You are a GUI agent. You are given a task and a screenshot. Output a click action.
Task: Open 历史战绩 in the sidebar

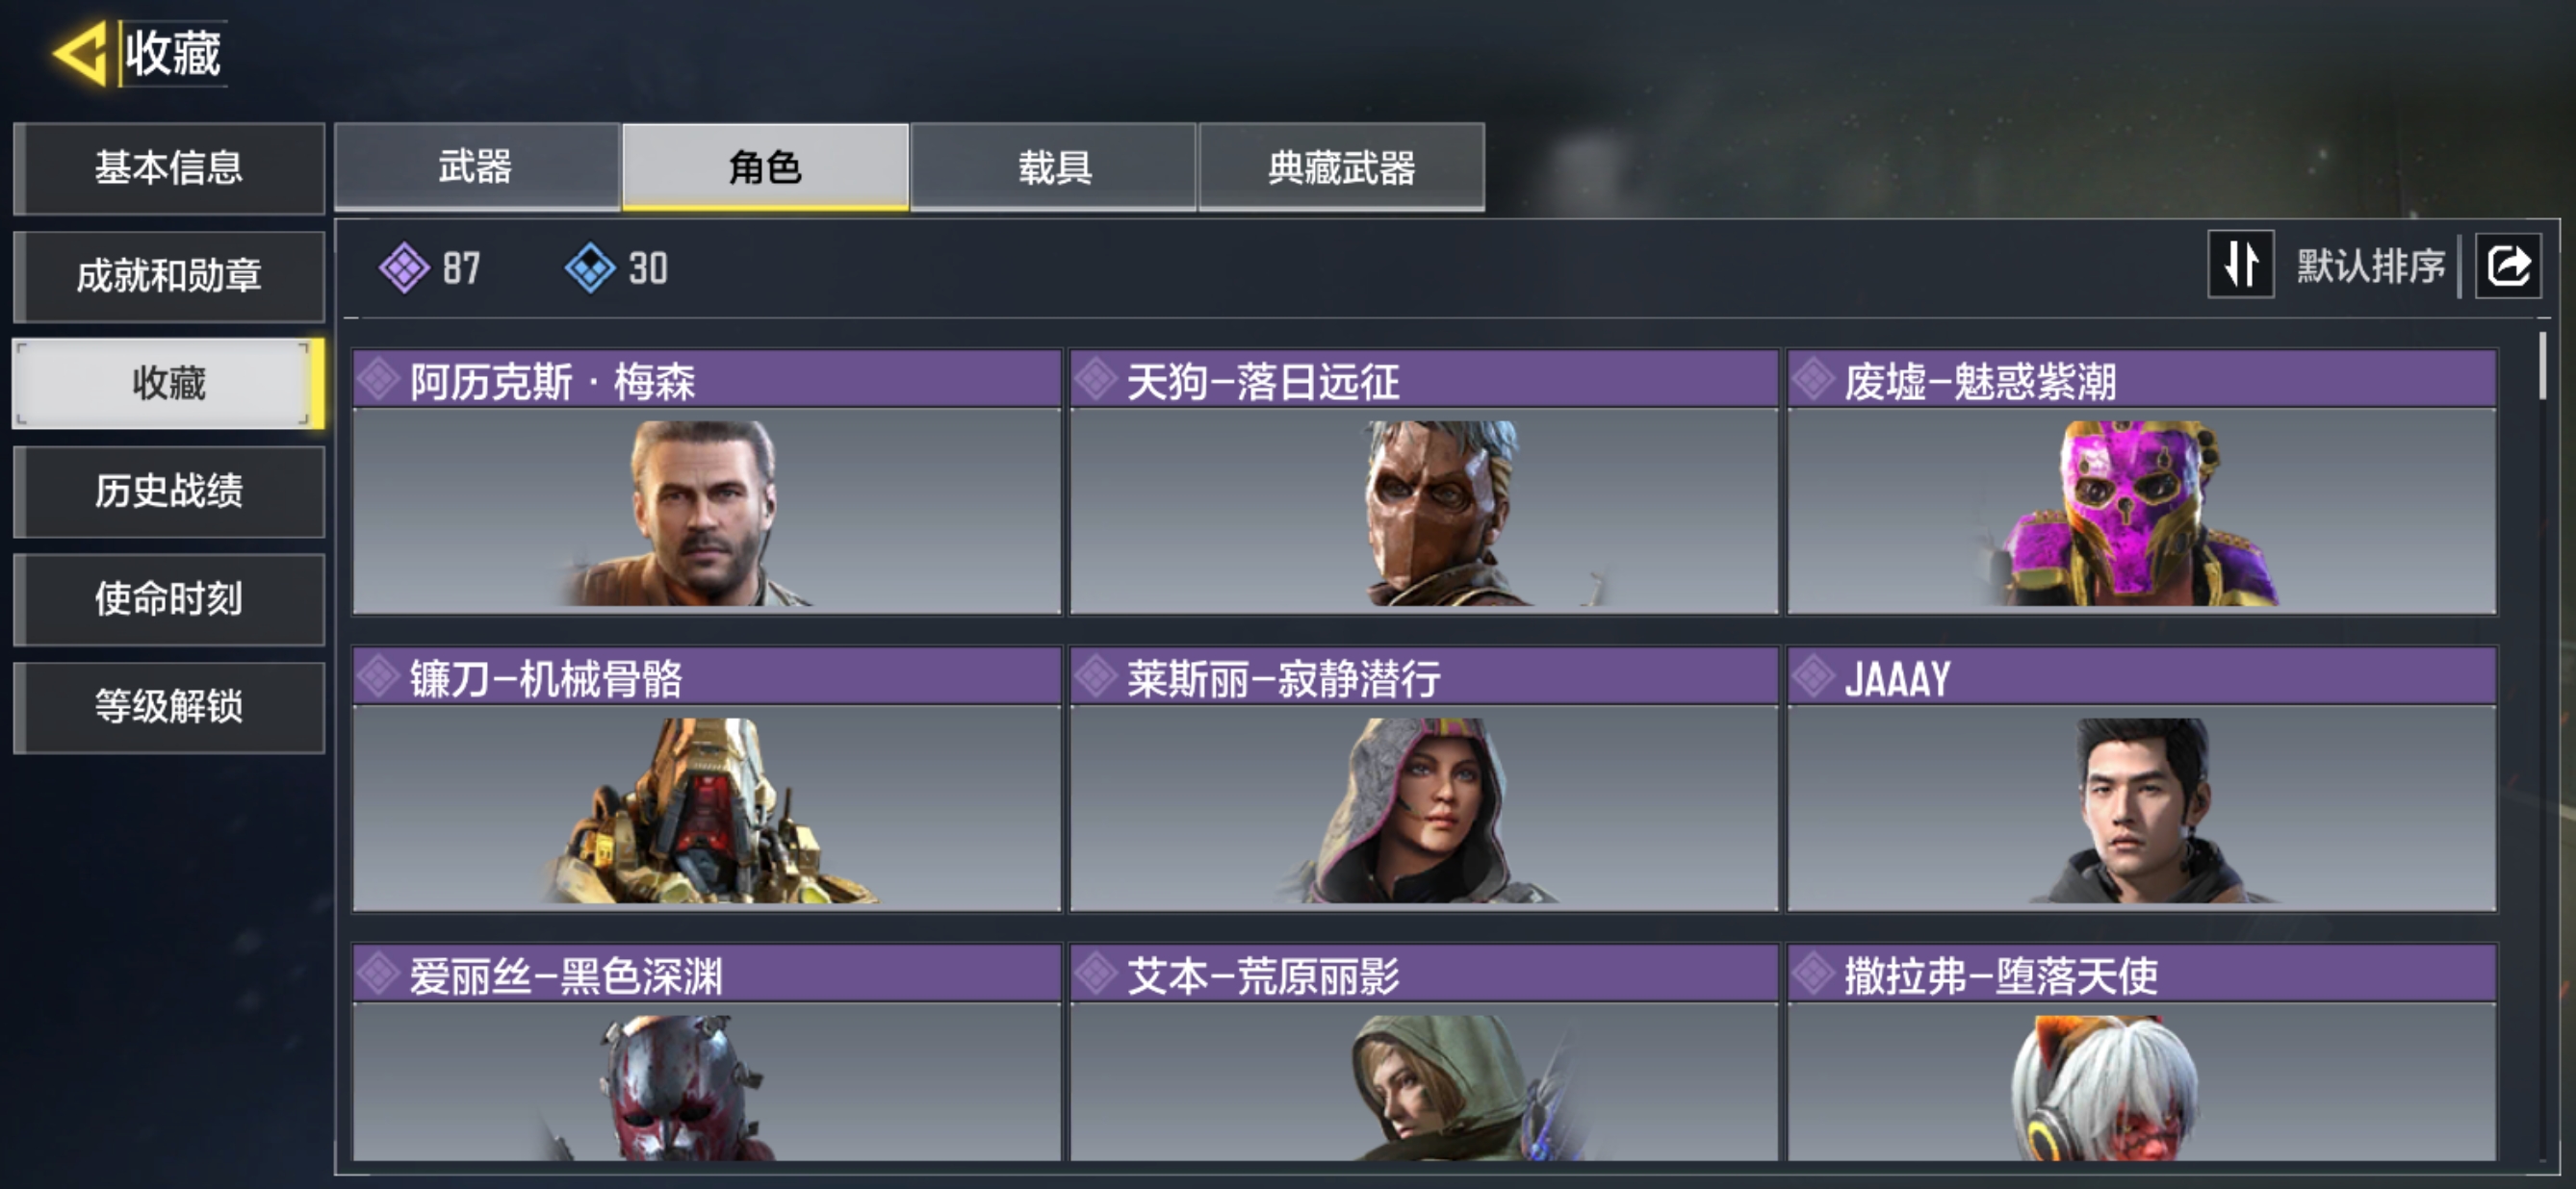pyautogui.click(x=169, y=492)
